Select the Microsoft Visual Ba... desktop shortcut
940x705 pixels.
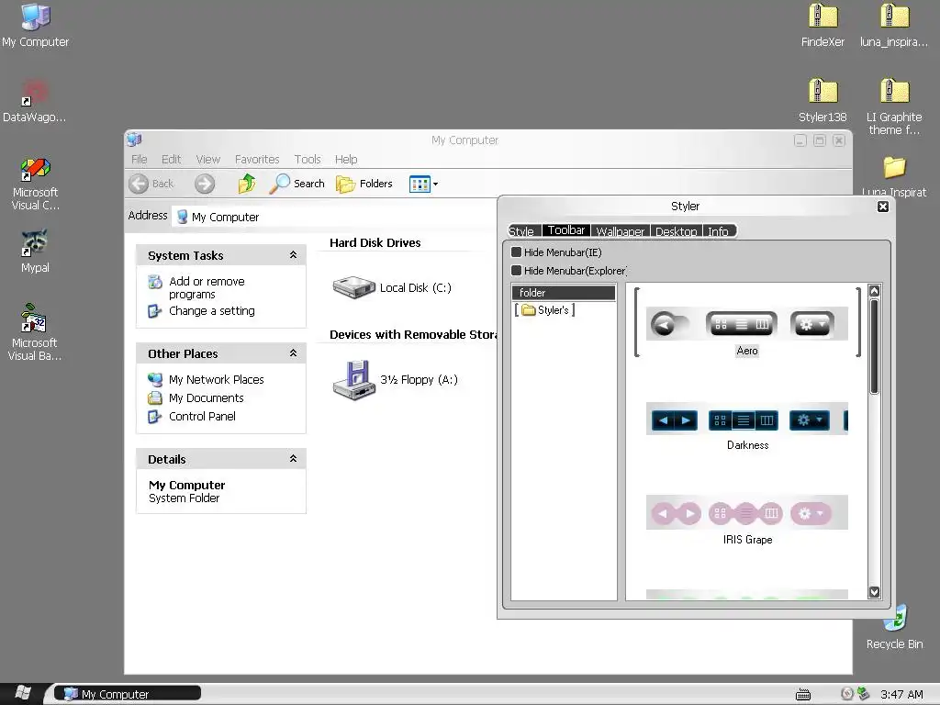pyautogui.click(x=34, y=332)
